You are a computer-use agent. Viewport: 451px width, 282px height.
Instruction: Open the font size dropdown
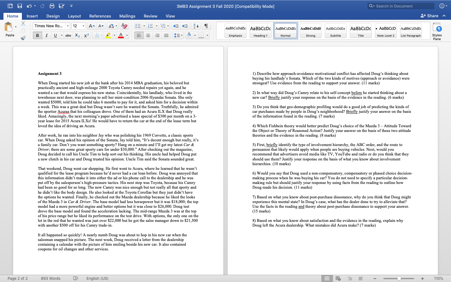coord(83,26)
